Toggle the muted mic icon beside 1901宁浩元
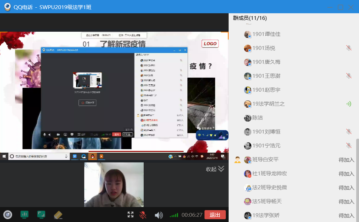 [349, 145]
